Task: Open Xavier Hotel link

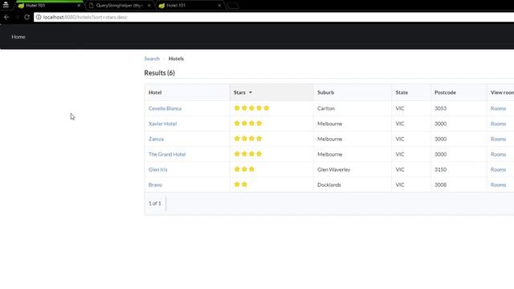Action: point(162,124)
